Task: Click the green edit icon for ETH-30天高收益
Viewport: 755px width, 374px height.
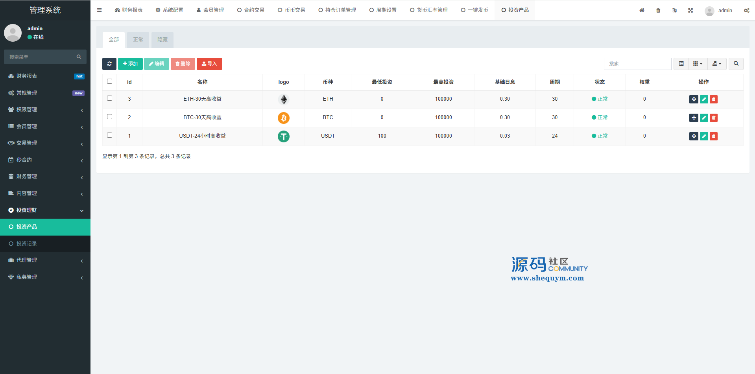Action: [x=704, y=99]
